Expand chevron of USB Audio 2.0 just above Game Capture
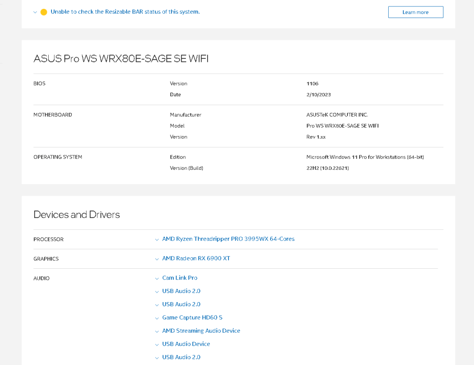Viewport: 474px width, 365px height. (157, 305)
